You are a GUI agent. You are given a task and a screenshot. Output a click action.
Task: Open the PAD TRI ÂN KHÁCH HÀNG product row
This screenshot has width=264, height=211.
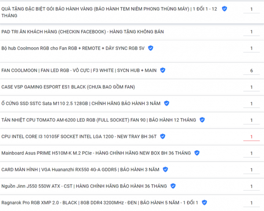click(x=83, y=32)
